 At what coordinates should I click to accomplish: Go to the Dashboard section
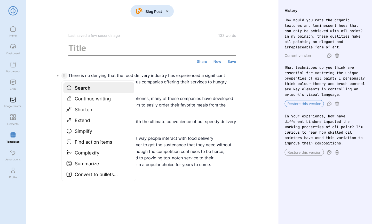pos(13,49)
